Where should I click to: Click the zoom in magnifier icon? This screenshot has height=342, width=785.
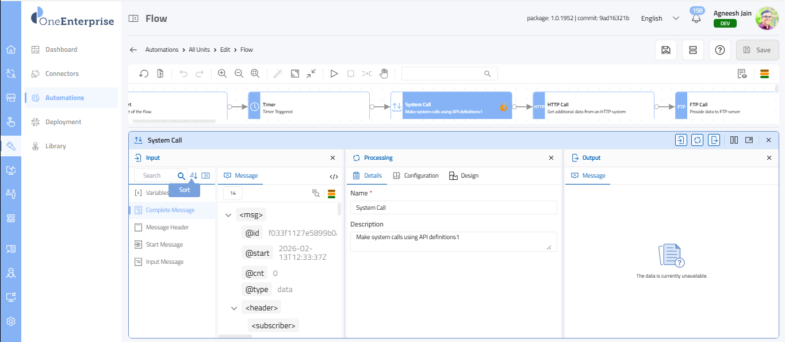coord(222,74)
